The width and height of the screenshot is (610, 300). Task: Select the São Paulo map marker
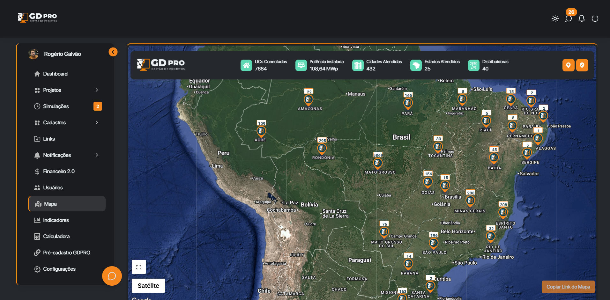[x=433, y=243]
